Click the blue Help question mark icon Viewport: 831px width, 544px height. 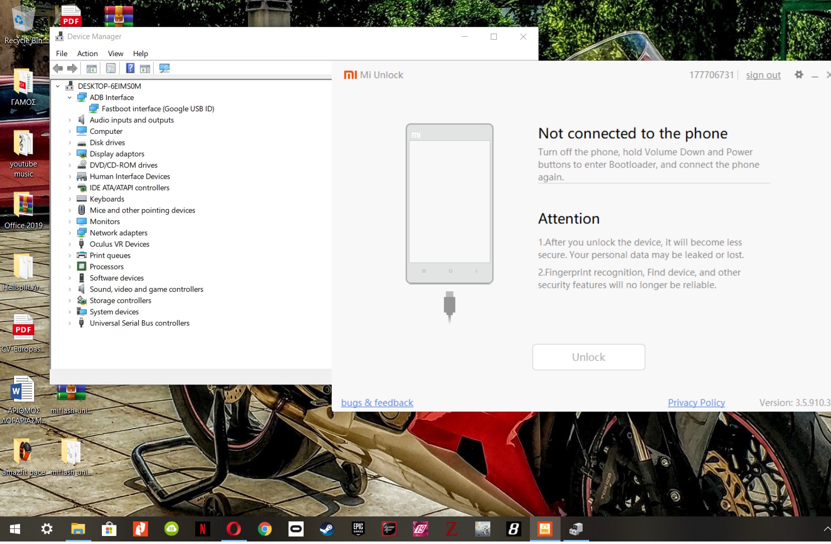click(130, 68)
